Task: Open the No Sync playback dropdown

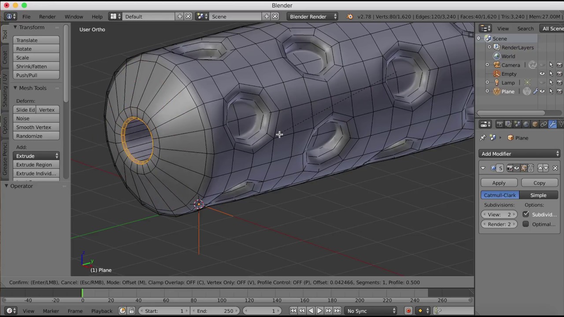Action: 371,311
